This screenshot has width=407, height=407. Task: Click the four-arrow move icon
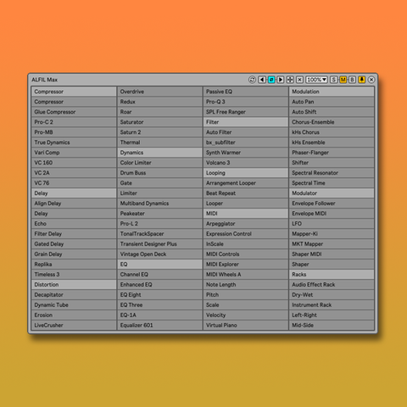[290, 80]
